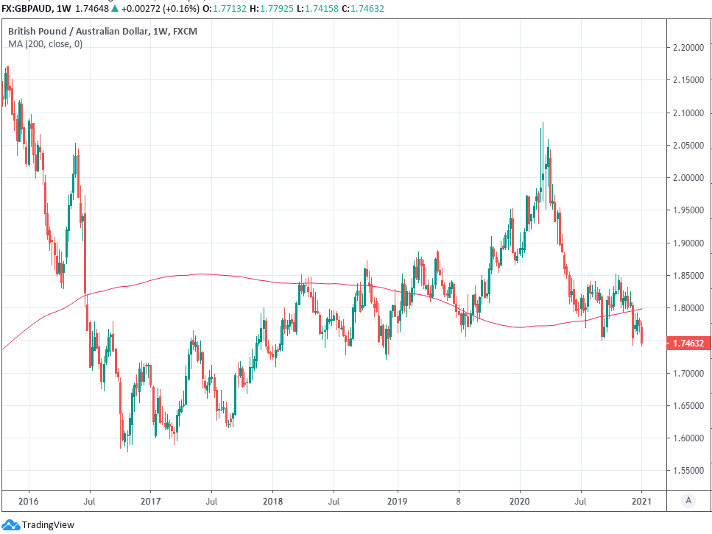712x534 pixels.
Task: Click the 2016 label on time axis
Action: [28, 501]
